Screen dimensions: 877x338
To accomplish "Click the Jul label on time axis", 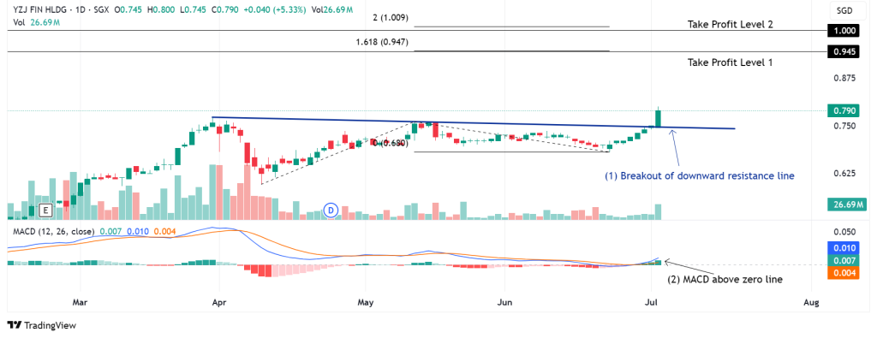I will pyautogui.click(x=651, y=302).
